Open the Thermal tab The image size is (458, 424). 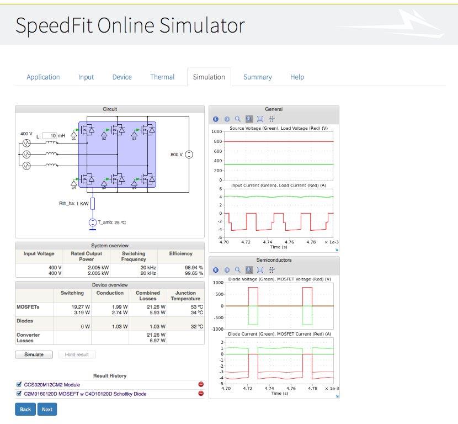(162, 77)
